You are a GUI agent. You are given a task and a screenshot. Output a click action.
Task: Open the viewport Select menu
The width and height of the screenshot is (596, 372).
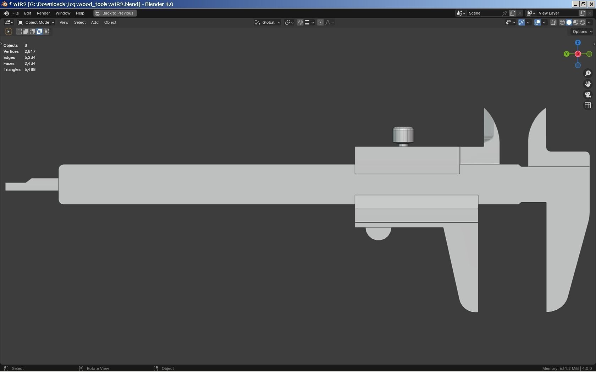click(x=80, y=22)
